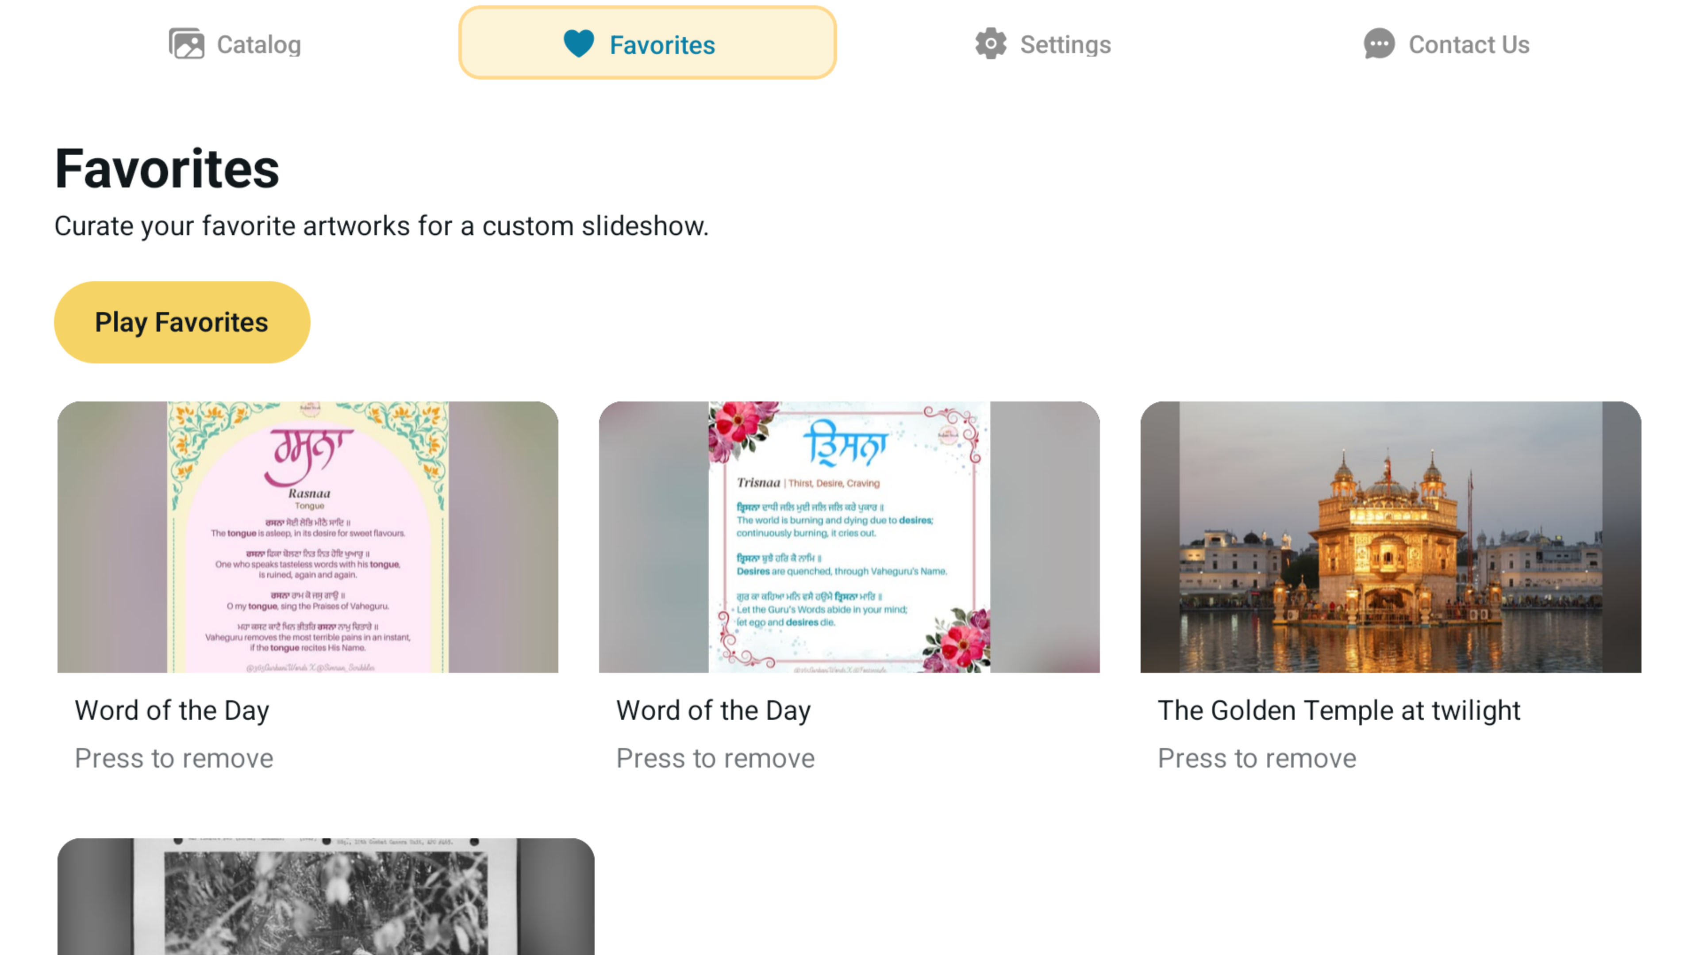Image resolution: width=1699 pixels, height=955 pixels.
Task: Click the Golden Temple photo thumbnail
Action: click(x=1390, y=536)
